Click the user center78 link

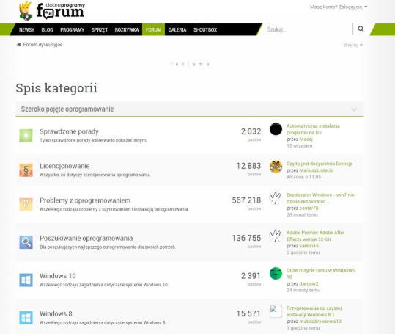point(309,208)
